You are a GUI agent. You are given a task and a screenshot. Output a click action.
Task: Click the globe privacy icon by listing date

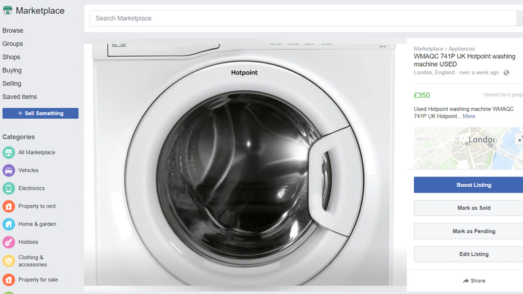[x=506, y=73]
